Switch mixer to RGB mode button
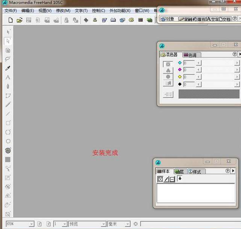Screen dimensions: 241x229 tap(168, 70)
